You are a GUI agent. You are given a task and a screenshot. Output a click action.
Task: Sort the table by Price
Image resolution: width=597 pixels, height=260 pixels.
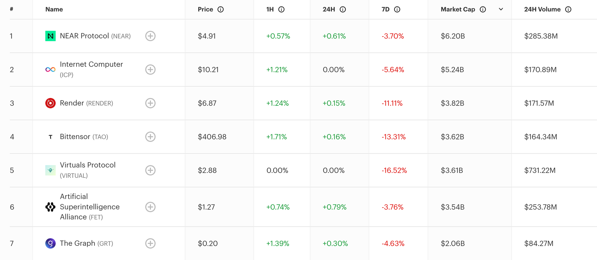[205, 9]
